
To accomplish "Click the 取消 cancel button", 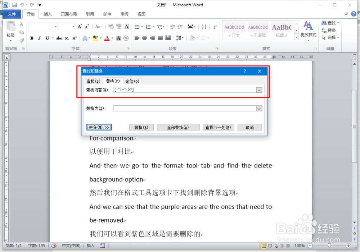I will pyautogui.click(x=249, y=127).
